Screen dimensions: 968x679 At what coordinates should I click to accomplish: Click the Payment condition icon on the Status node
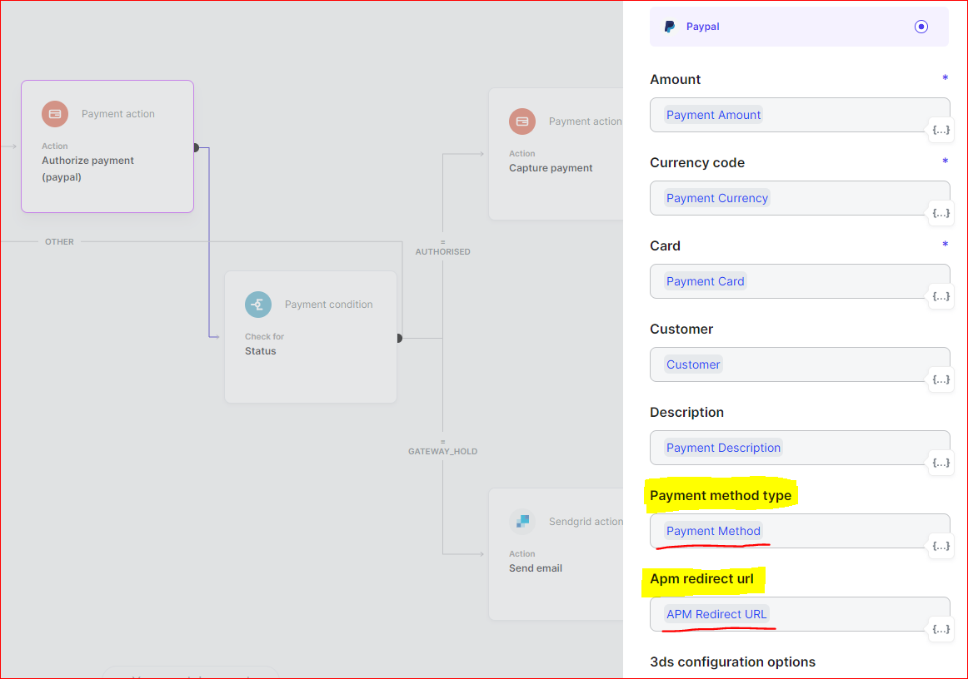258,305
